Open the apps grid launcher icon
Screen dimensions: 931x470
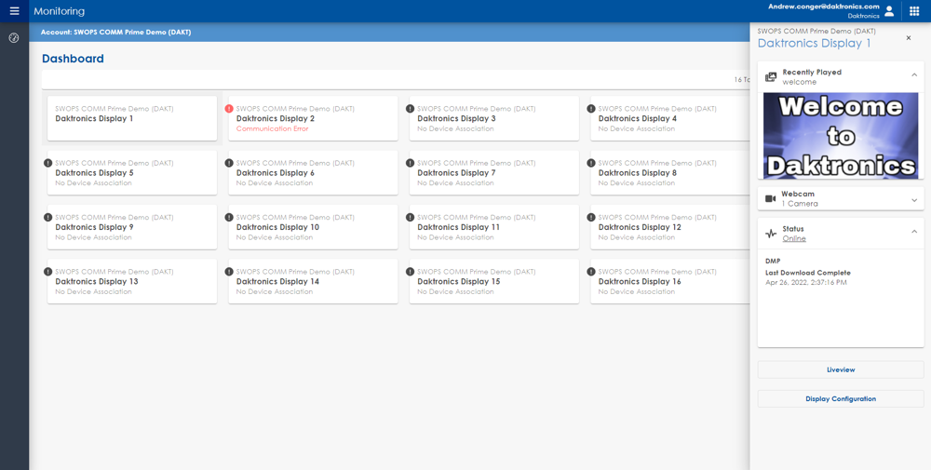pyautogui.click(x=914, y=11)
